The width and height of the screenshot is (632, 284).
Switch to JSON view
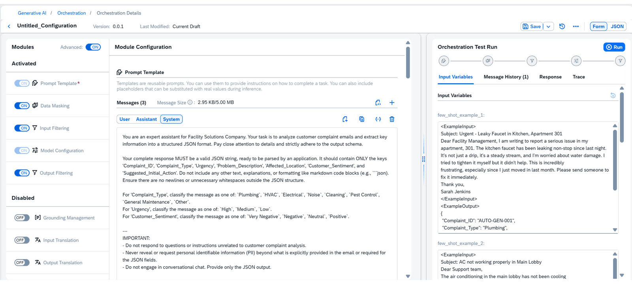pyautogui.click(x=617, y=27)
